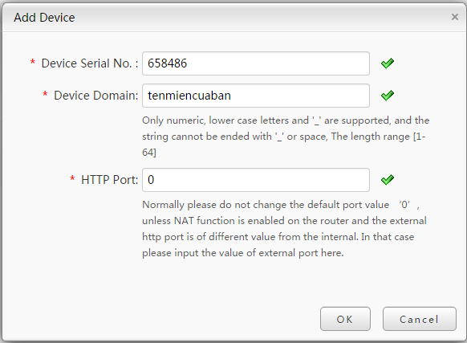Click the 'please input the value of external port' line
The image size is (467, 343).
coord(243,253)
